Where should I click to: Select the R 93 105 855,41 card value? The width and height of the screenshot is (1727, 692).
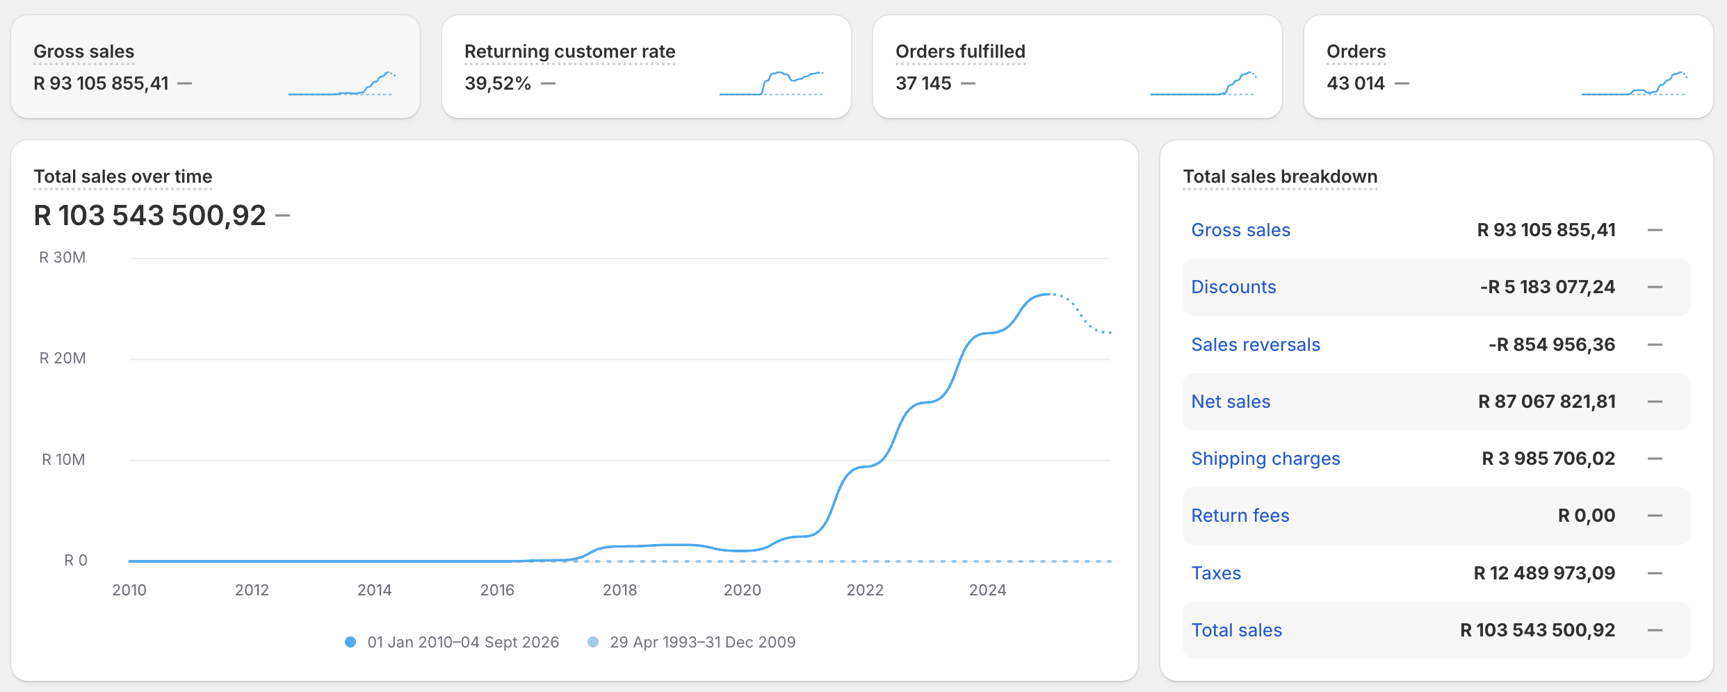tap(102, 83)
